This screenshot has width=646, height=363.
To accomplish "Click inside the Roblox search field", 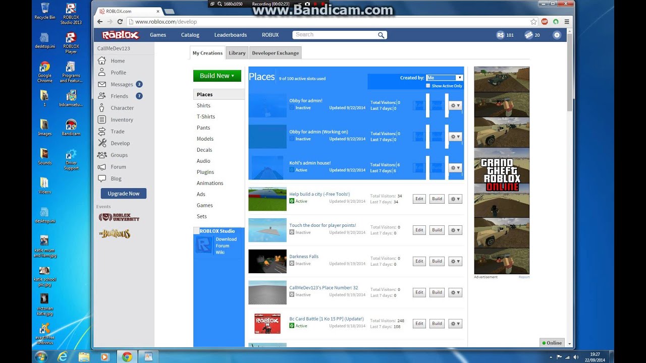I will pyautogui.click(x=335, y=35).
